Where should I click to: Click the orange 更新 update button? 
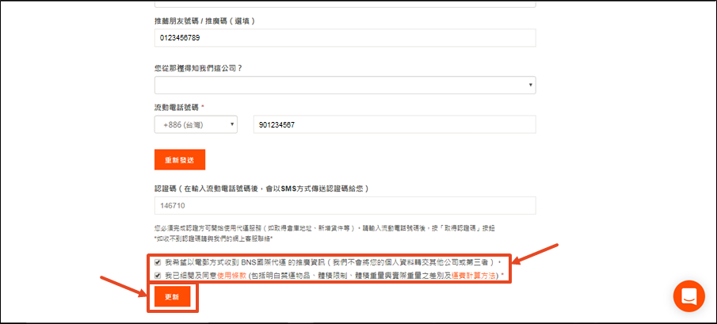(x=172, y=297)
